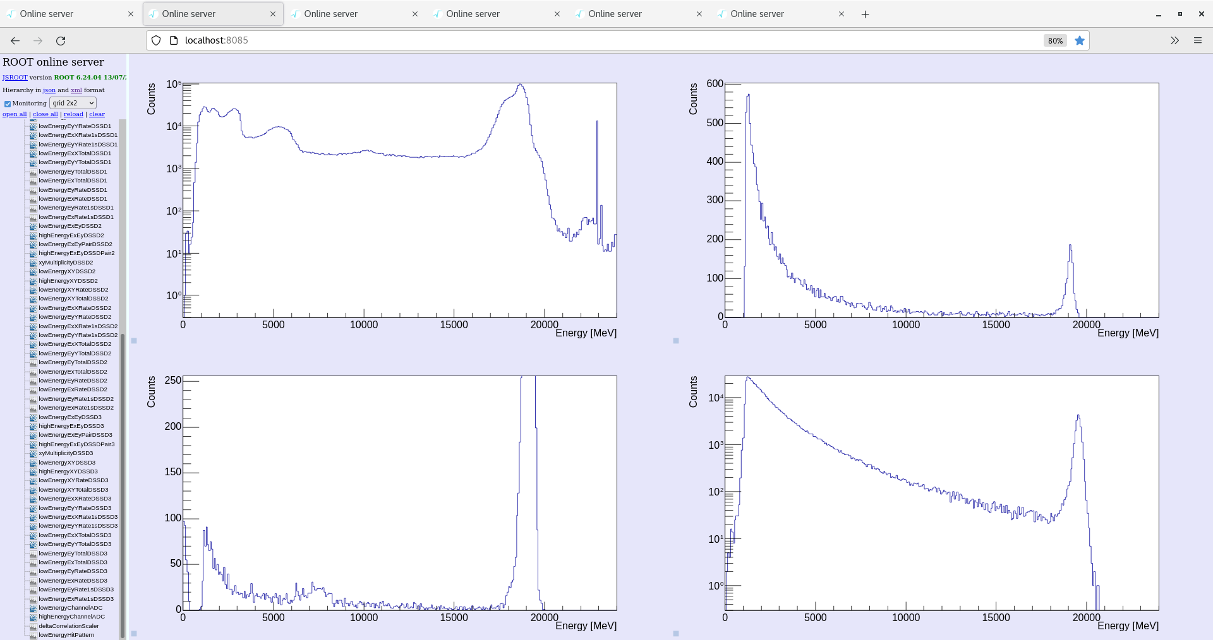Open the grid 2x2 layout dropdown
Screen dimensions: 1213x640
pos(73,103)
